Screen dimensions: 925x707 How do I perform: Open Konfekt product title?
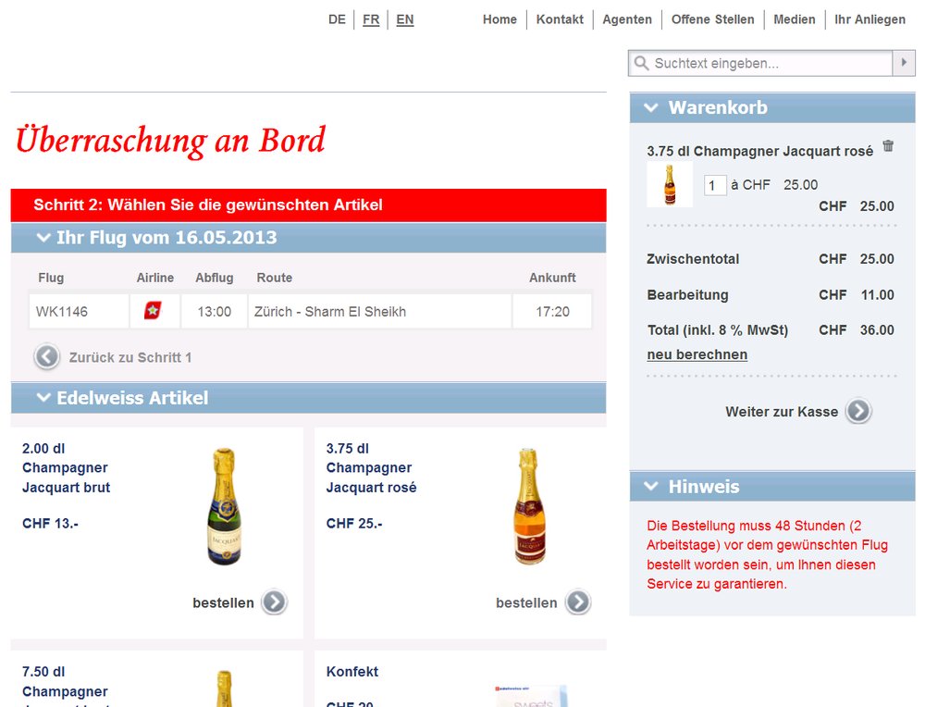pyautogui.click(x=352, y=672)
